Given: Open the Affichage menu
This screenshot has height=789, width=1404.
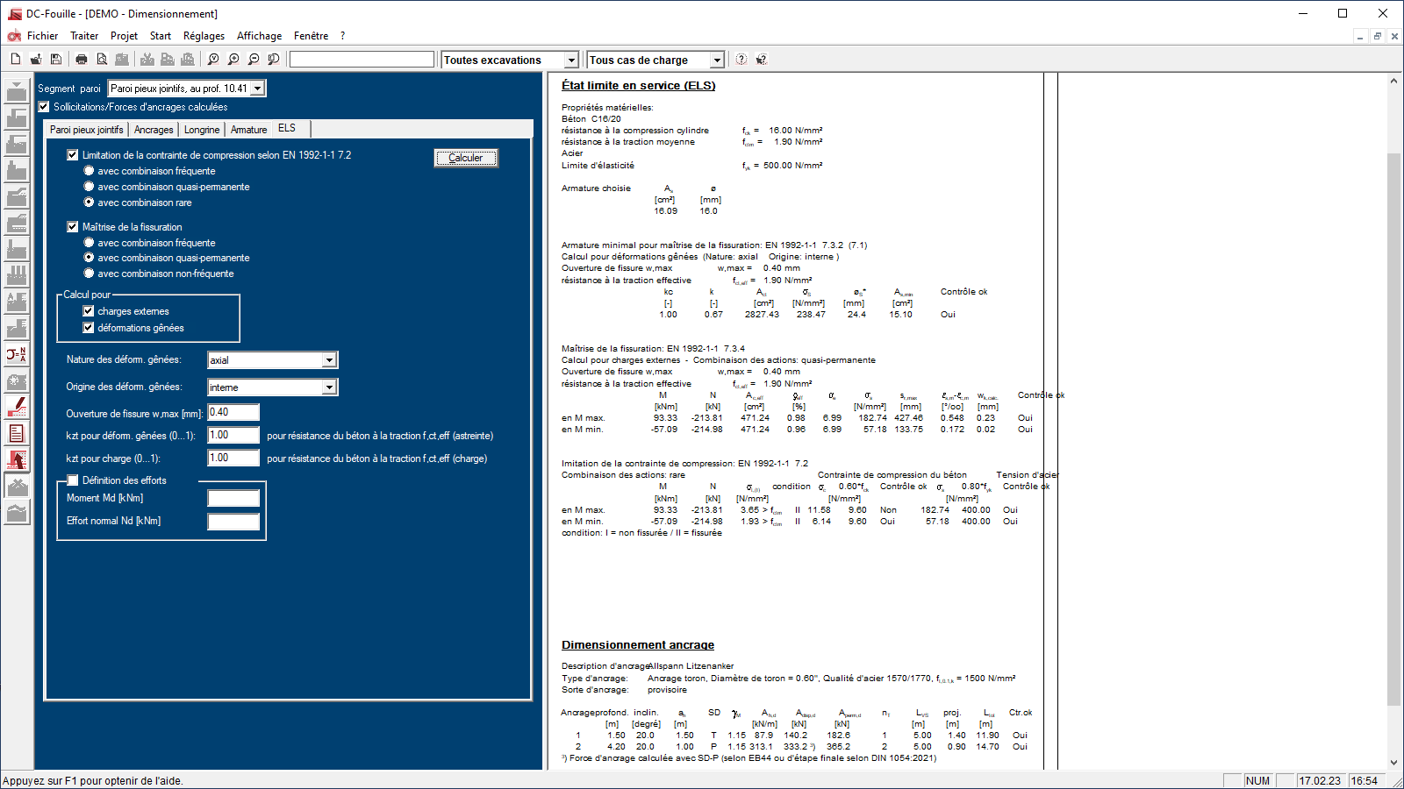Looking at the screenshot, I should coord(259,36).
